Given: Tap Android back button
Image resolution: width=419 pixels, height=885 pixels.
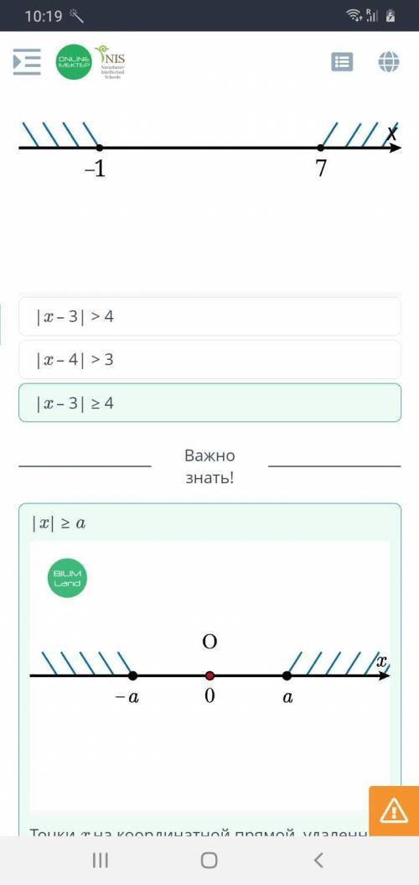Looking at the screenshot, I should coord(318,860).
